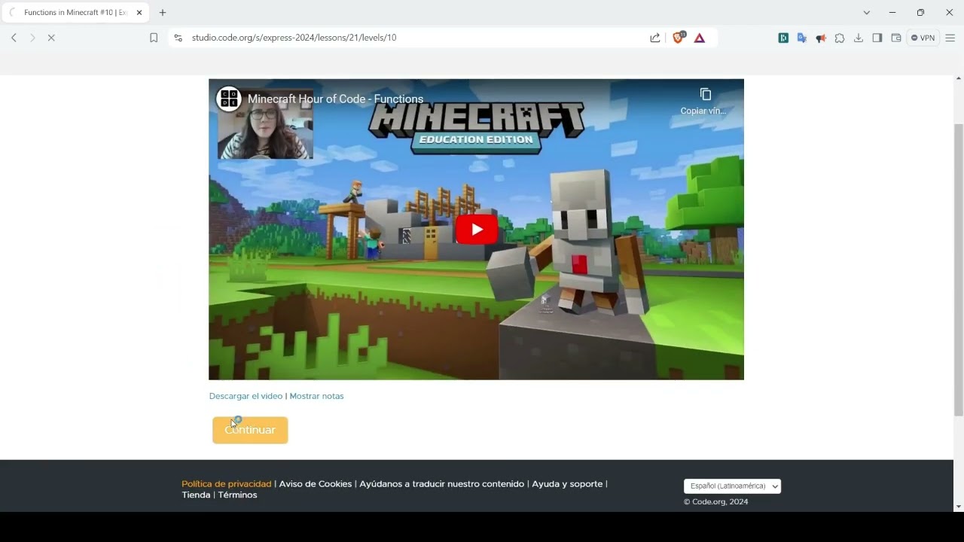
Task: Open the Code.org channel avatar on video
Action: pos(229,99)
